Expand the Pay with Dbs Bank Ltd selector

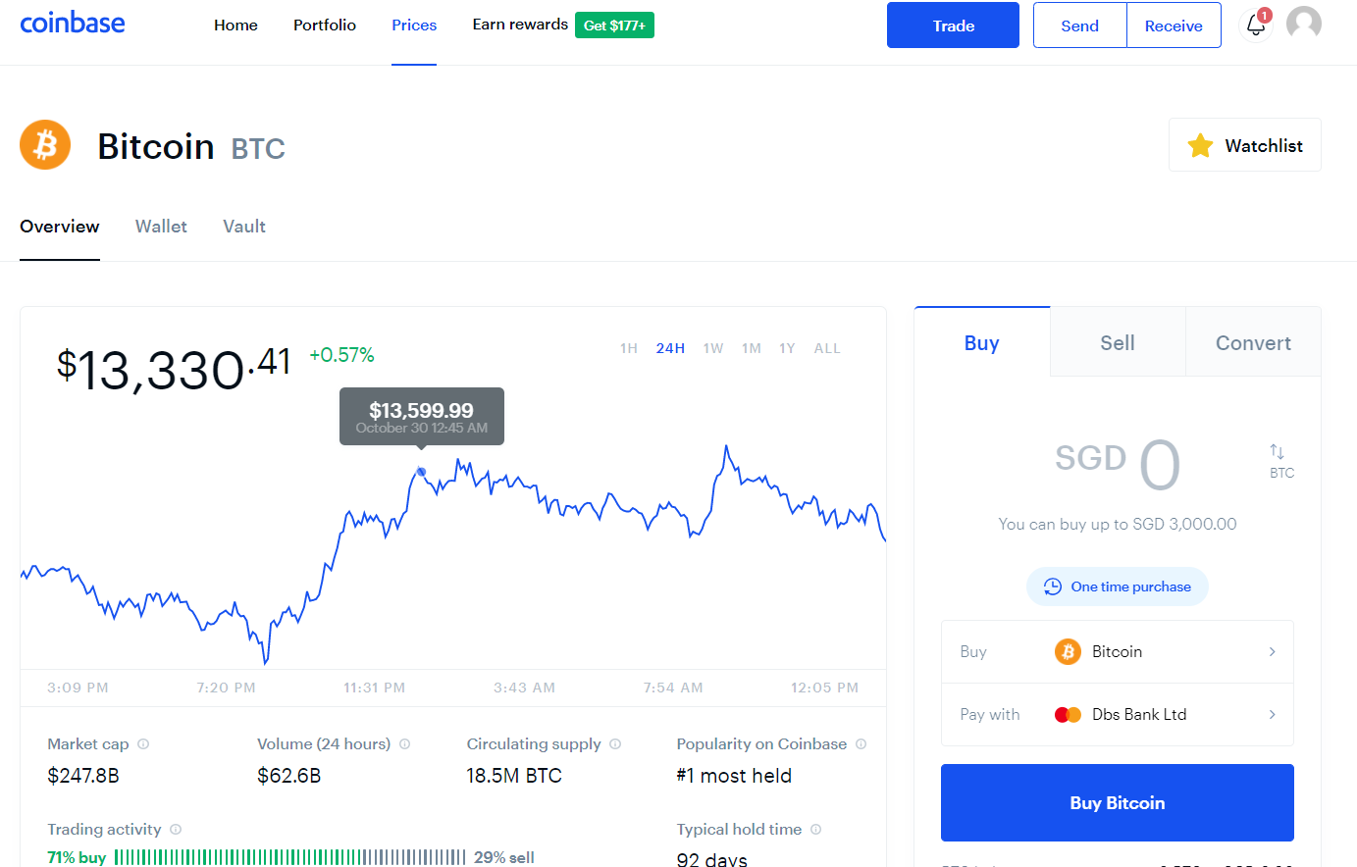pos(1118,715)
